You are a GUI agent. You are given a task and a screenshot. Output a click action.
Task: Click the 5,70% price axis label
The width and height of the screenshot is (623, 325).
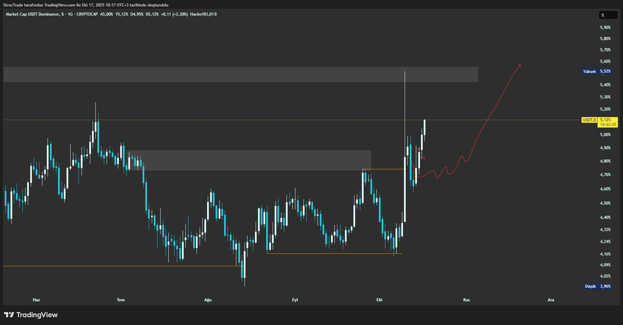(605, 50)
